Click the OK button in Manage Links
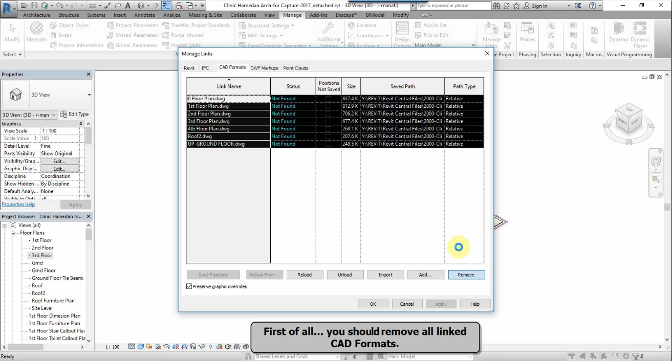The height and width of the screenshot is (361, 672). point(373,304)
